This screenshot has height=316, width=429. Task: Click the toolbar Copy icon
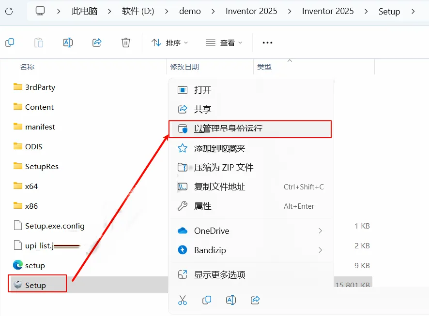point(10,43)
